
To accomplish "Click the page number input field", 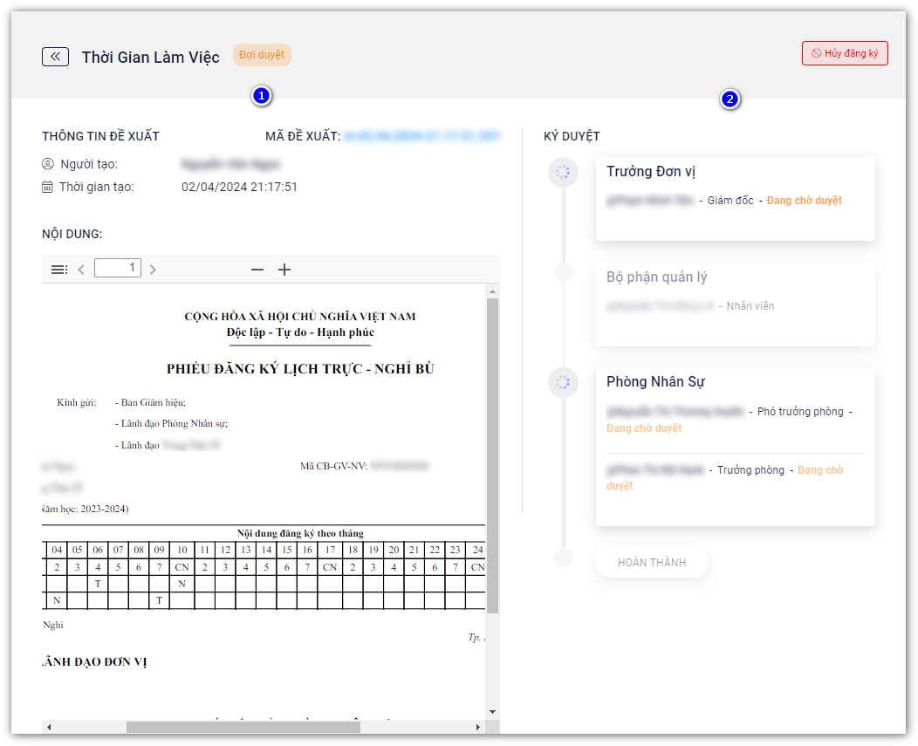I will [x=118, y=268].
